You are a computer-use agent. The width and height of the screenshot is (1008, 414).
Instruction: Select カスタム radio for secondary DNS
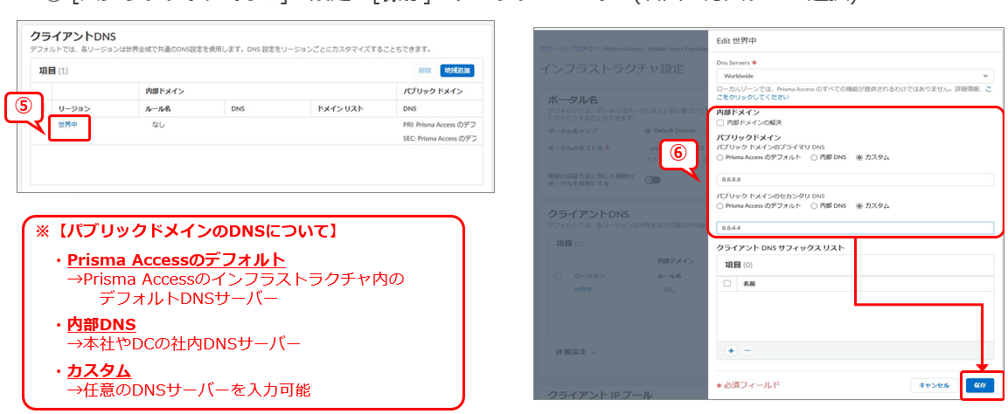point(859,206)
